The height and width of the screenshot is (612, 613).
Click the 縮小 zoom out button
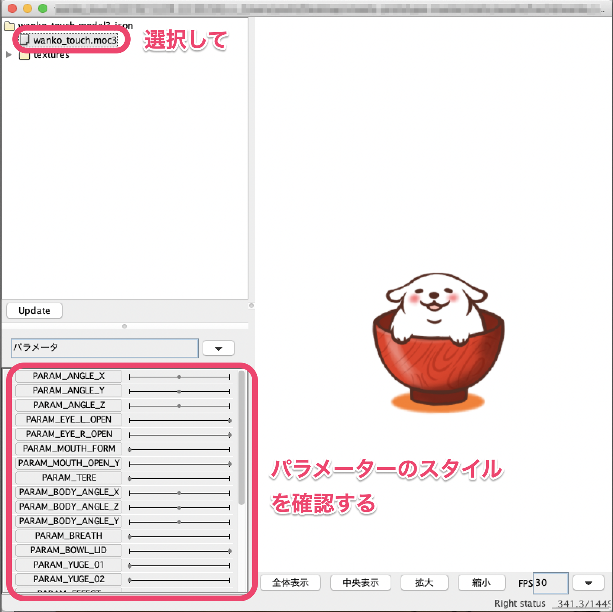(481, 583)
